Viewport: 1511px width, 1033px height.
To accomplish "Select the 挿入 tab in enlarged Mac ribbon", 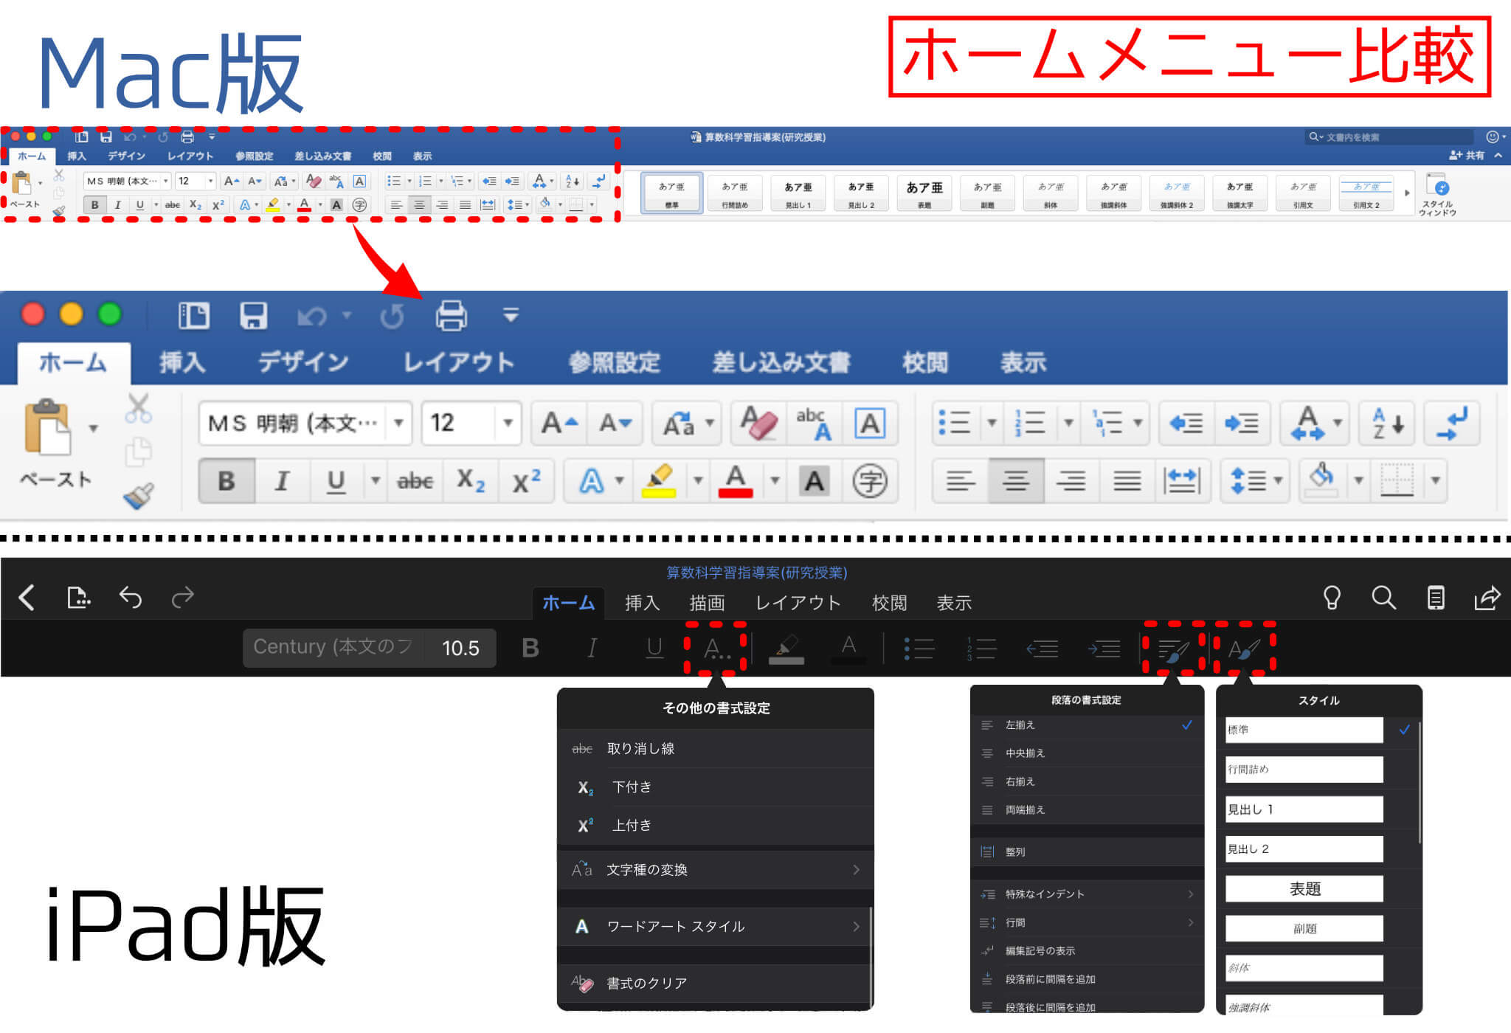I will coord(182,362).
